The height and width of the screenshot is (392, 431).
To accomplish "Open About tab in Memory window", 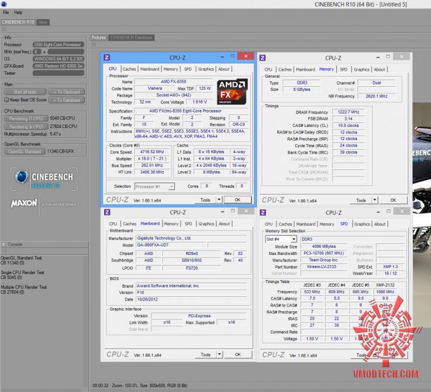I will pyautogui.click(x=380, y=69).
